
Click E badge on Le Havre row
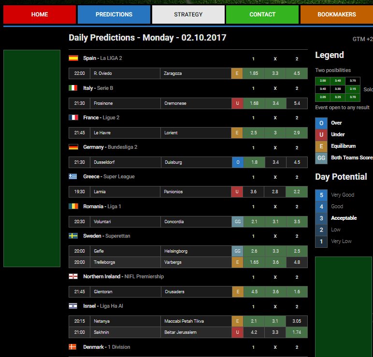click(x=237, y=133)
